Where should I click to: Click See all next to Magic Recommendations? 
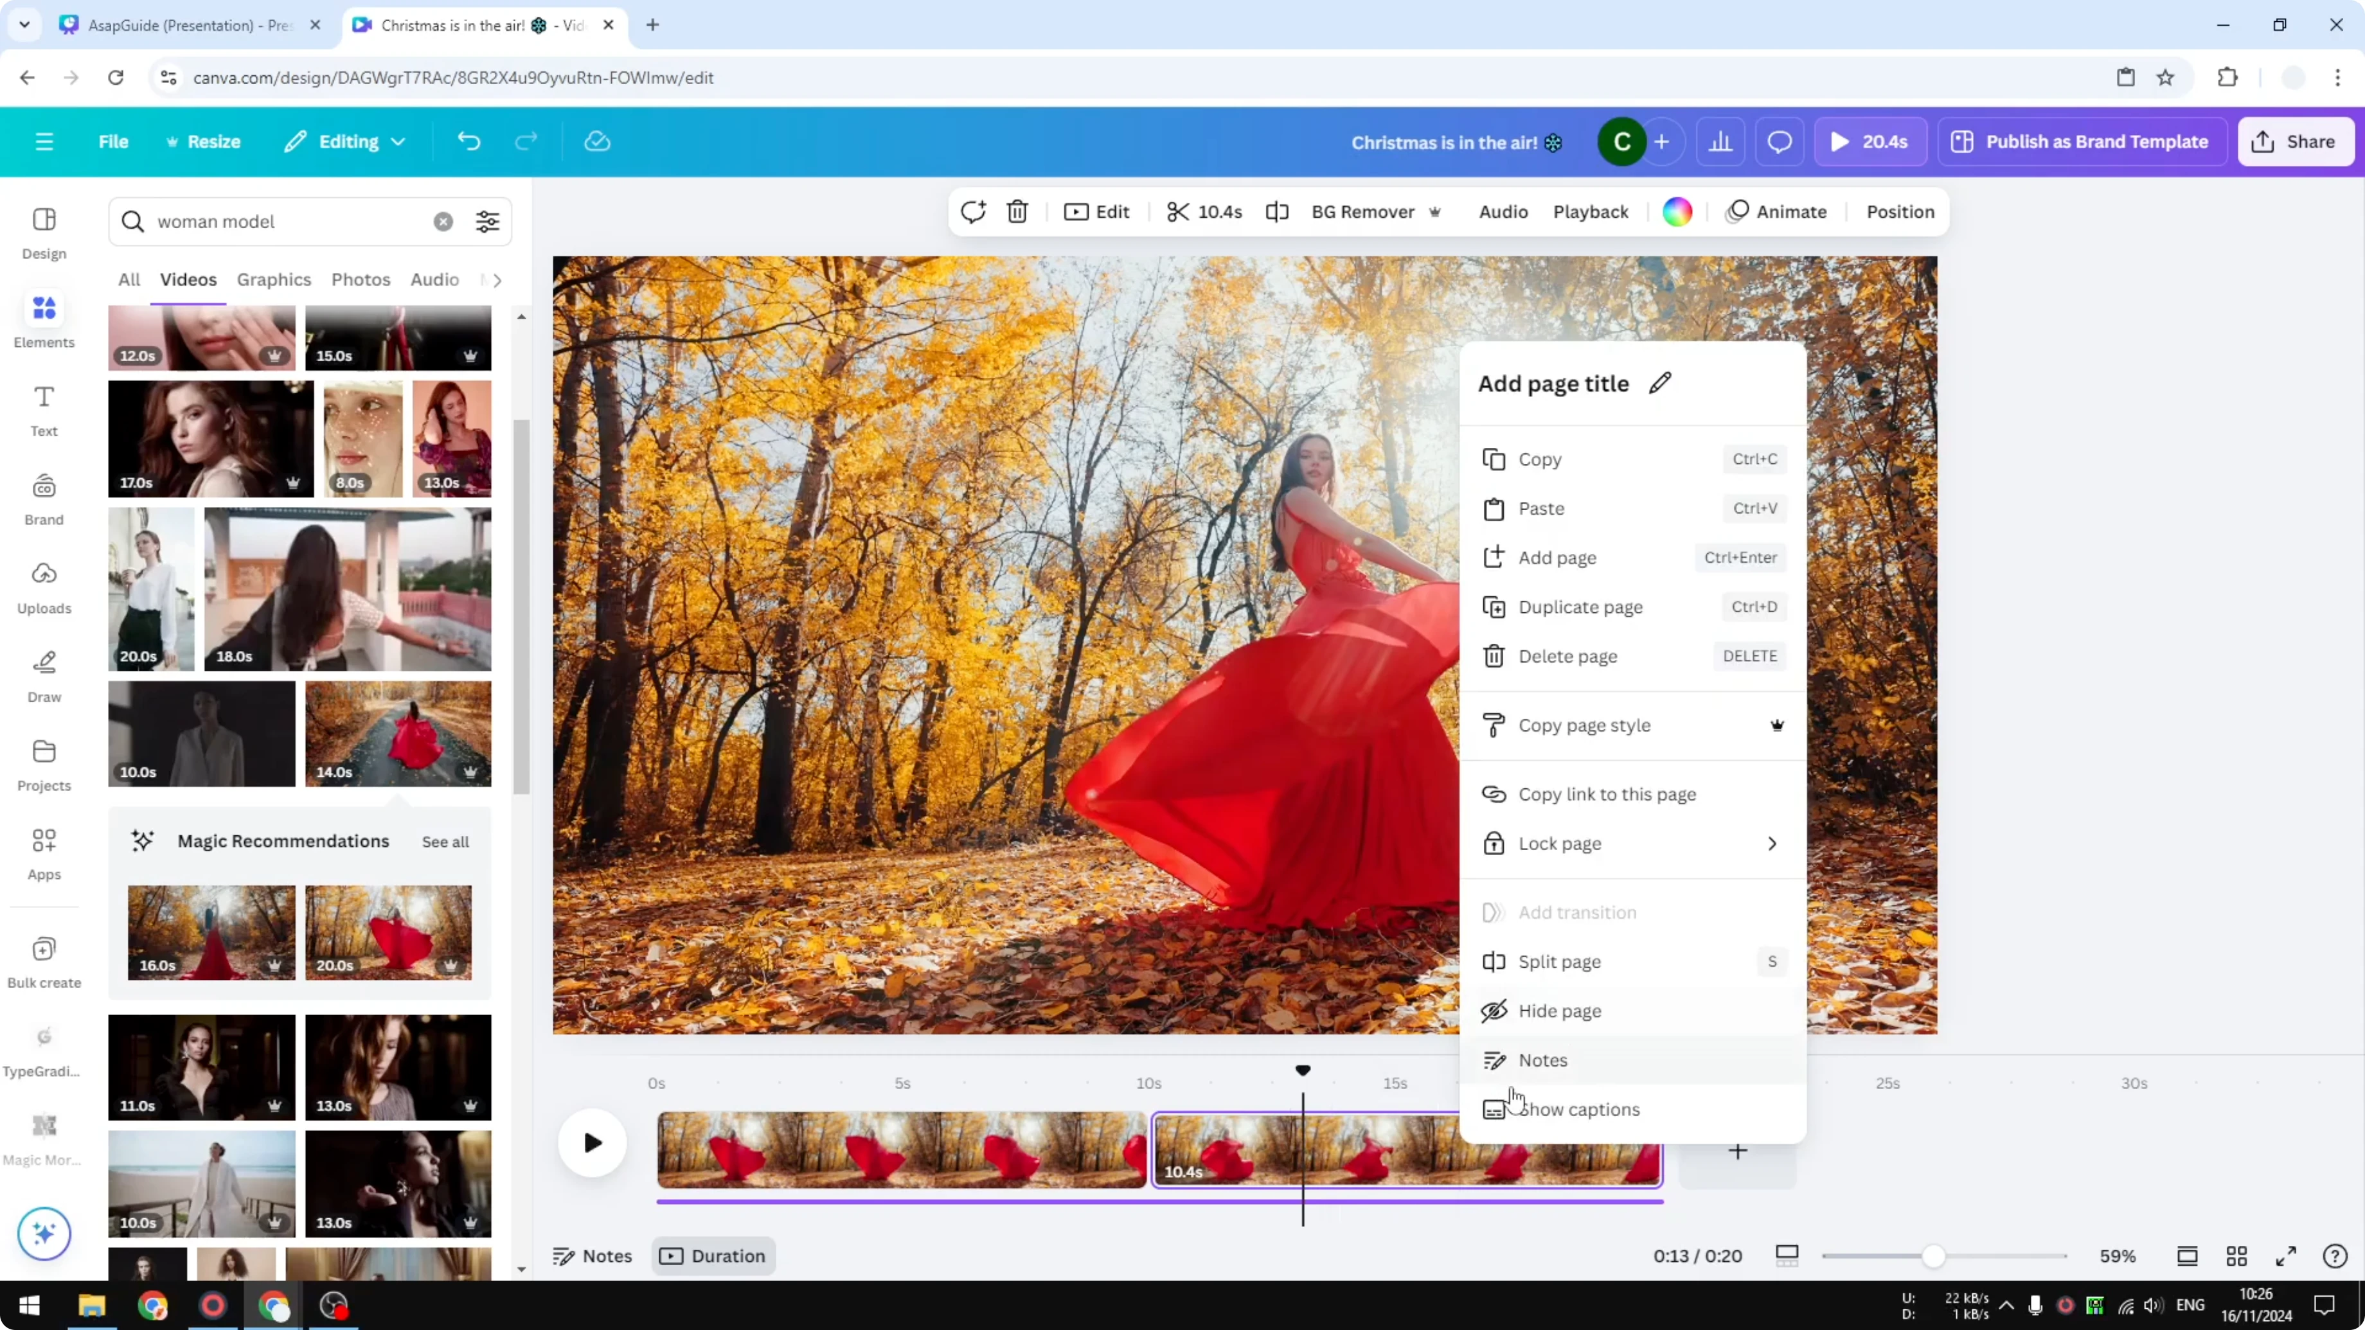coord(444,841)
